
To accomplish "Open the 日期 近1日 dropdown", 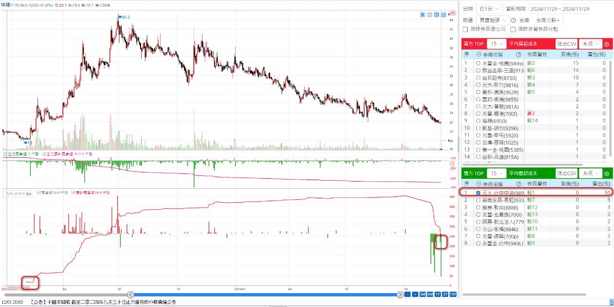I will click(490, 9).
